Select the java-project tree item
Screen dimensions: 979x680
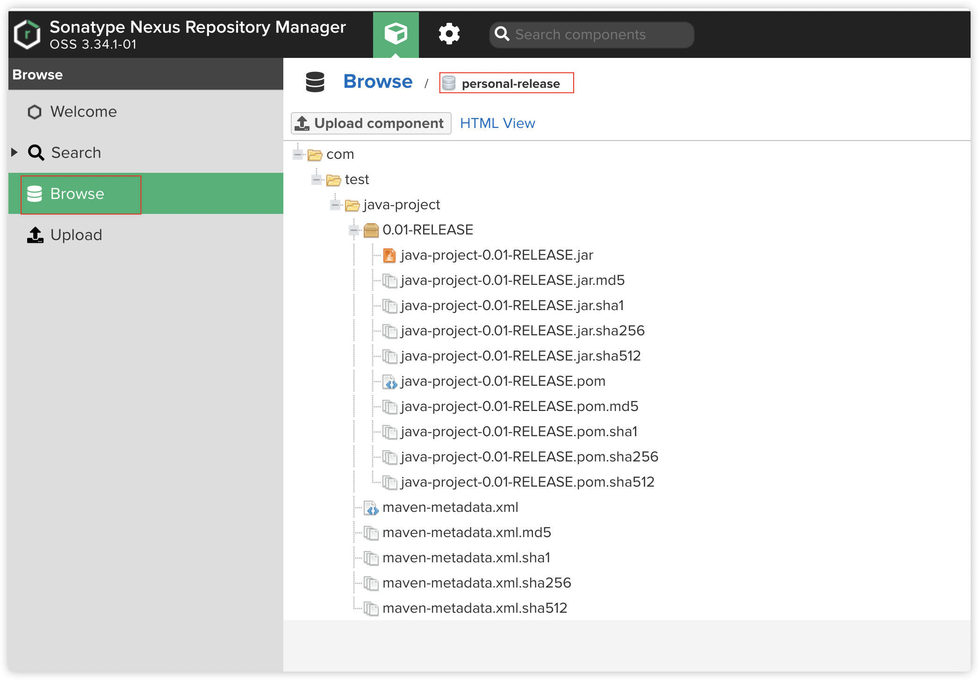tap(402, 205)
